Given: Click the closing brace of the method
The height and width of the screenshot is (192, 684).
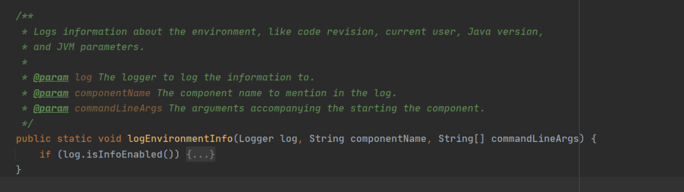Looking at the screenshot, I should point(19,170).
